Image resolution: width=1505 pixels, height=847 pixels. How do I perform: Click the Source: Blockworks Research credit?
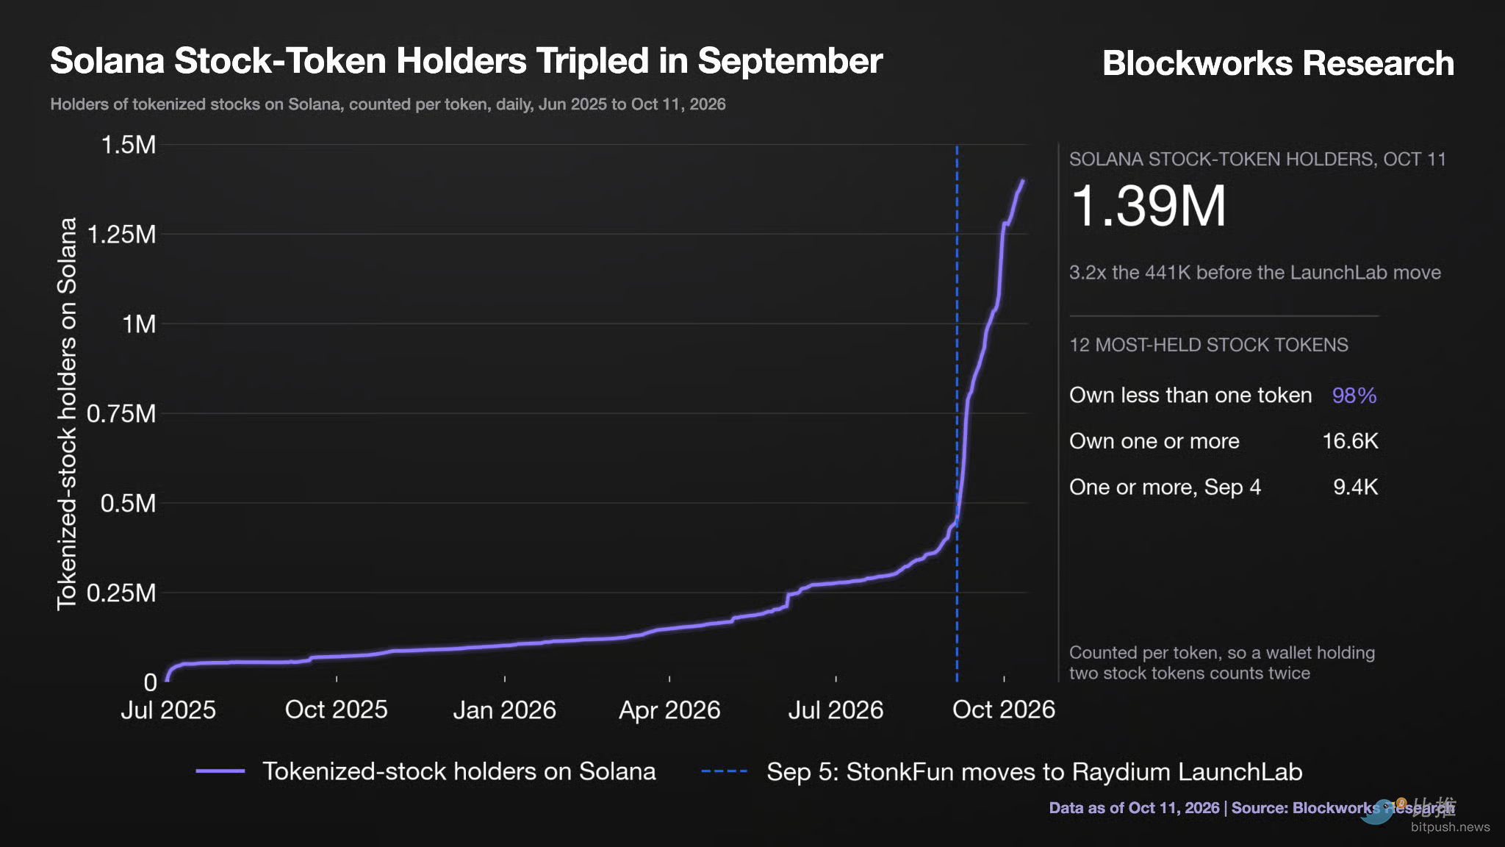(x=1343, y=808)
